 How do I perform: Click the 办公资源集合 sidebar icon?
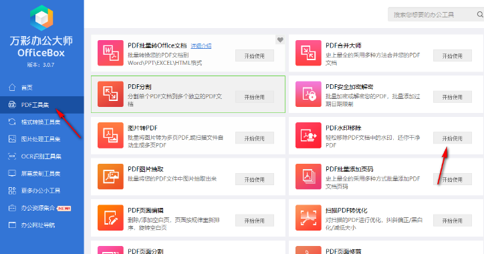coord(12,208)
